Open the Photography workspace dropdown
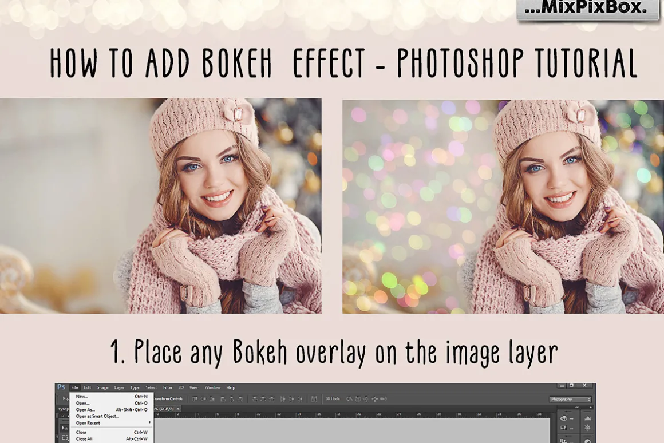The image size is (664, 443). pyautogui.click(x=570, y=400)
